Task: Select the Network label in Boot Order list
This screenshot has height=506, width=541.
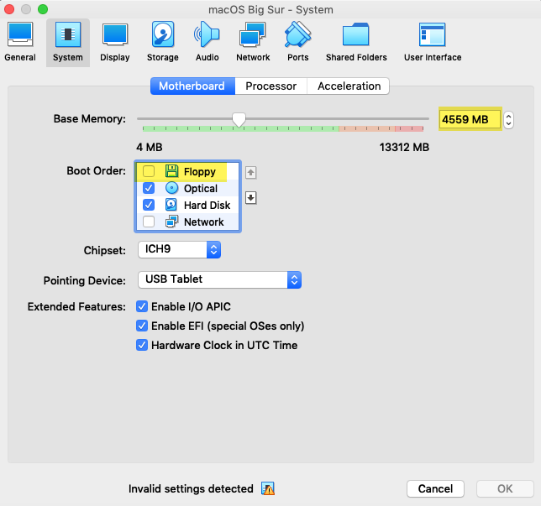Action: coord(204,222)
